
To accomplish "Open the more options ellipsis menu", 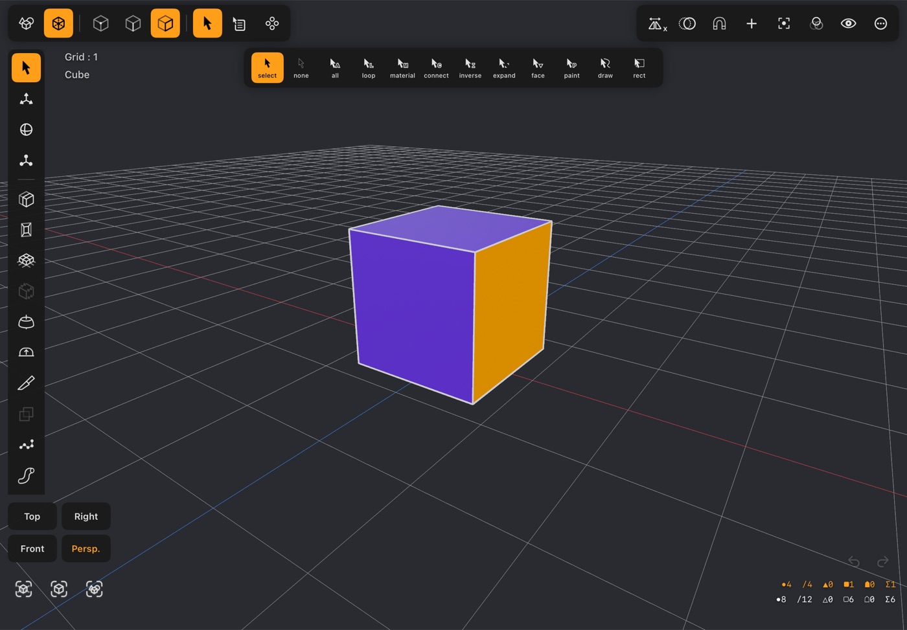I will pos(880,23).
